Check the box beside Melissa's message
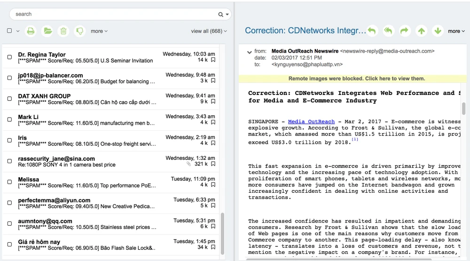Screen dimensions: 470x261 [x=9, y=182]
